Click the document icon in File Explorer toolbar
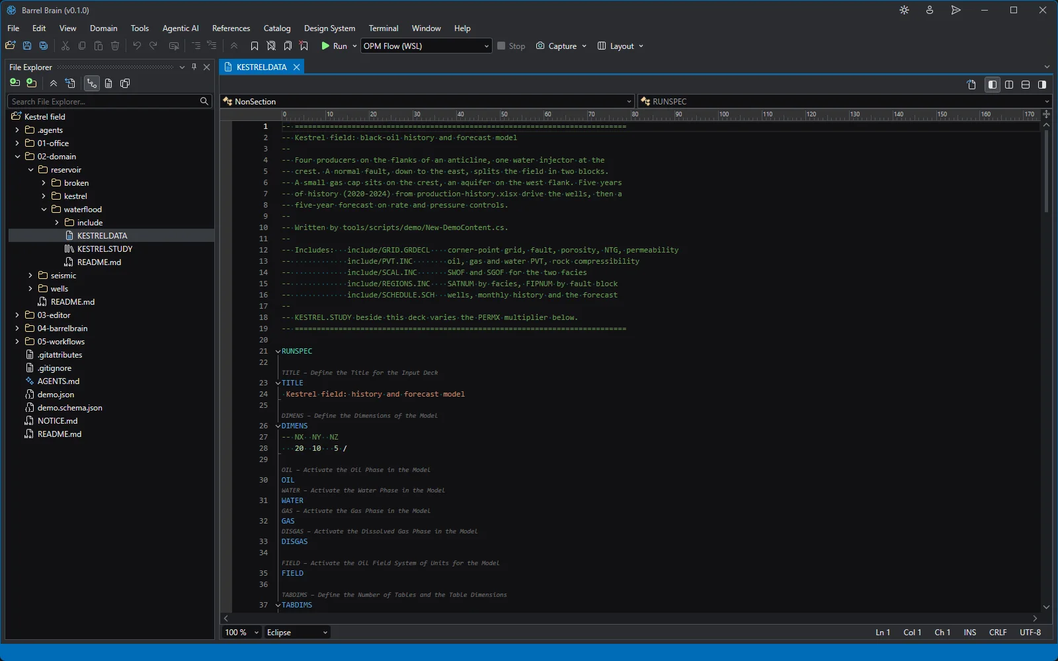The width and height of the screenshot is (1058, 661). click(108, 83)
